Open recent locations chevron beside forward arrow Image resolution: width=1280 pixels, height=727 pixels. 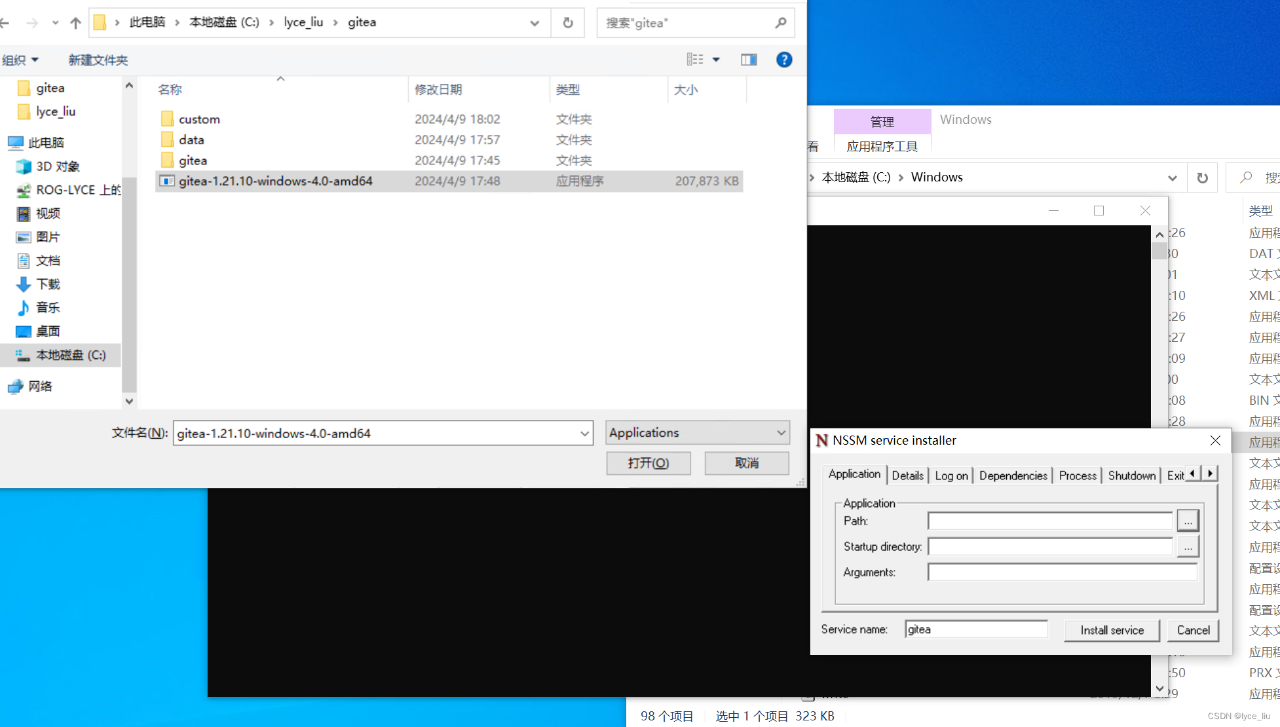(x=55, y=23)
